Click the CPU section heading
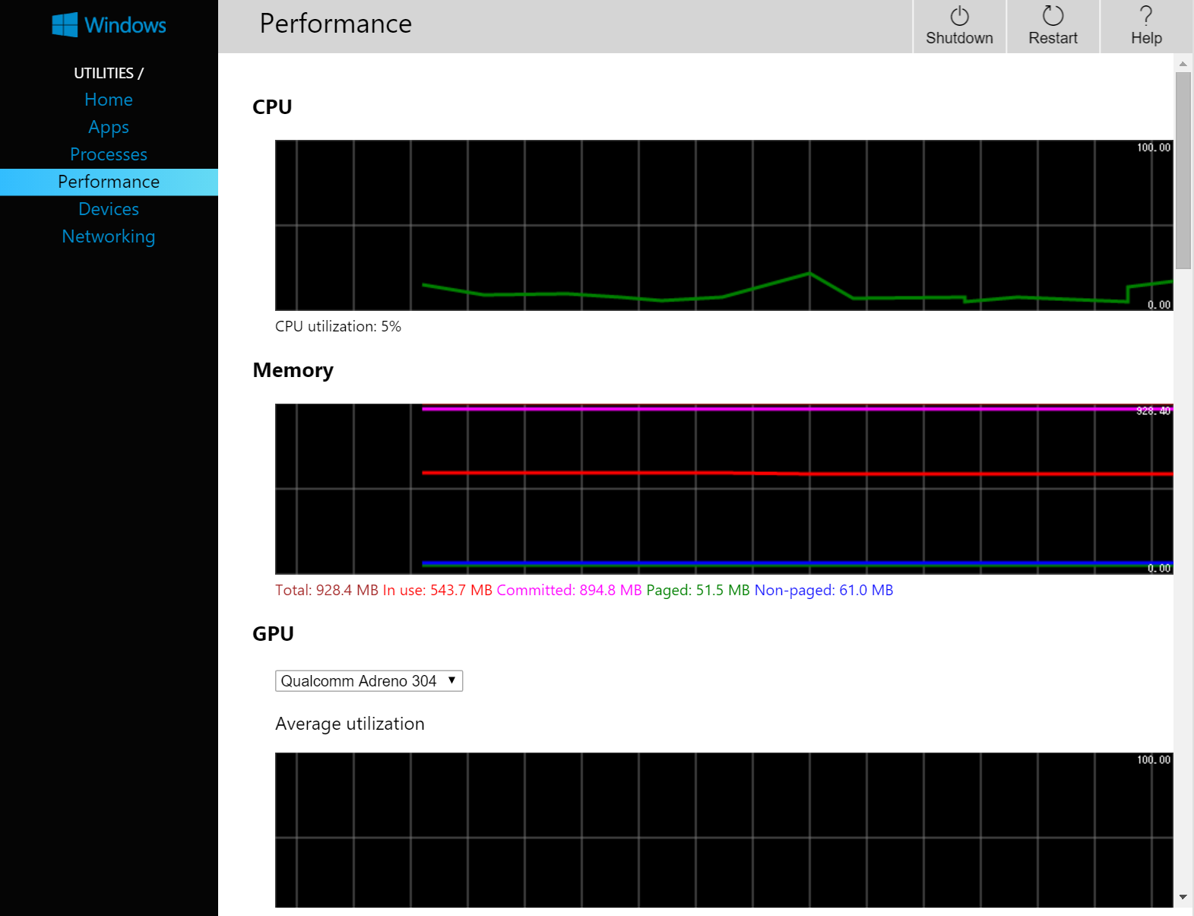 [x=272, y=107]
